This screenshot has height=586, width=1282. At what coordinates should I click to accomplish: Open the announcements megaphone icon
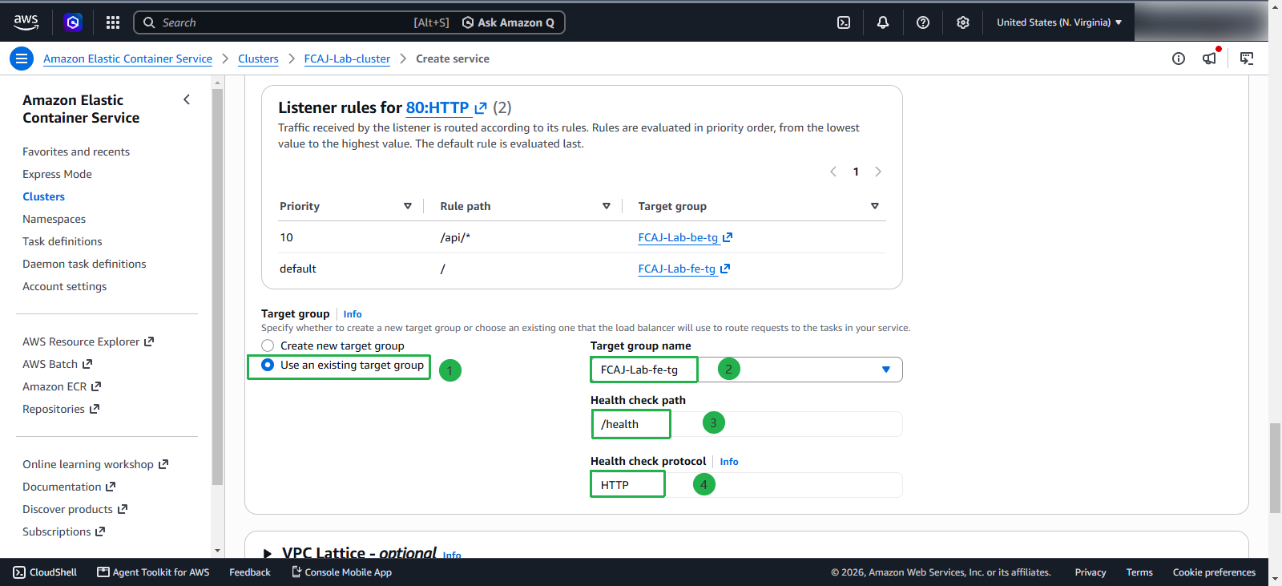coord(1210,58)
